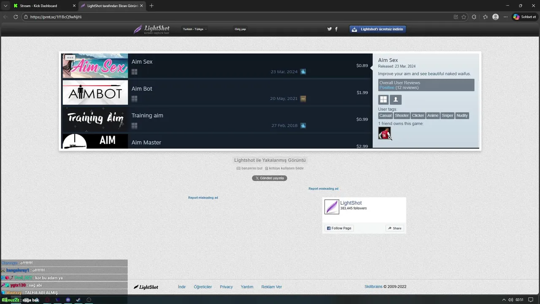View site info lock icon in address bar
The height and width of the screenshot is (304, 540).
pyautogui.click(x=26, y=17)
